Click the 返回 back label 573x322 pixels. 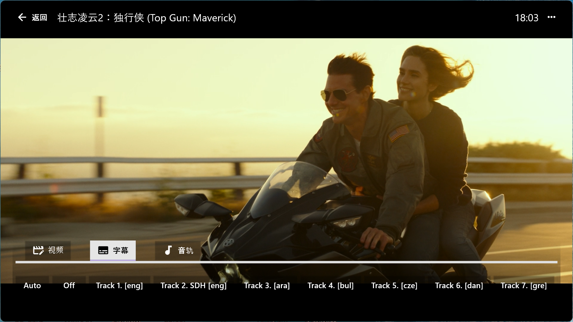coord(39,18)
